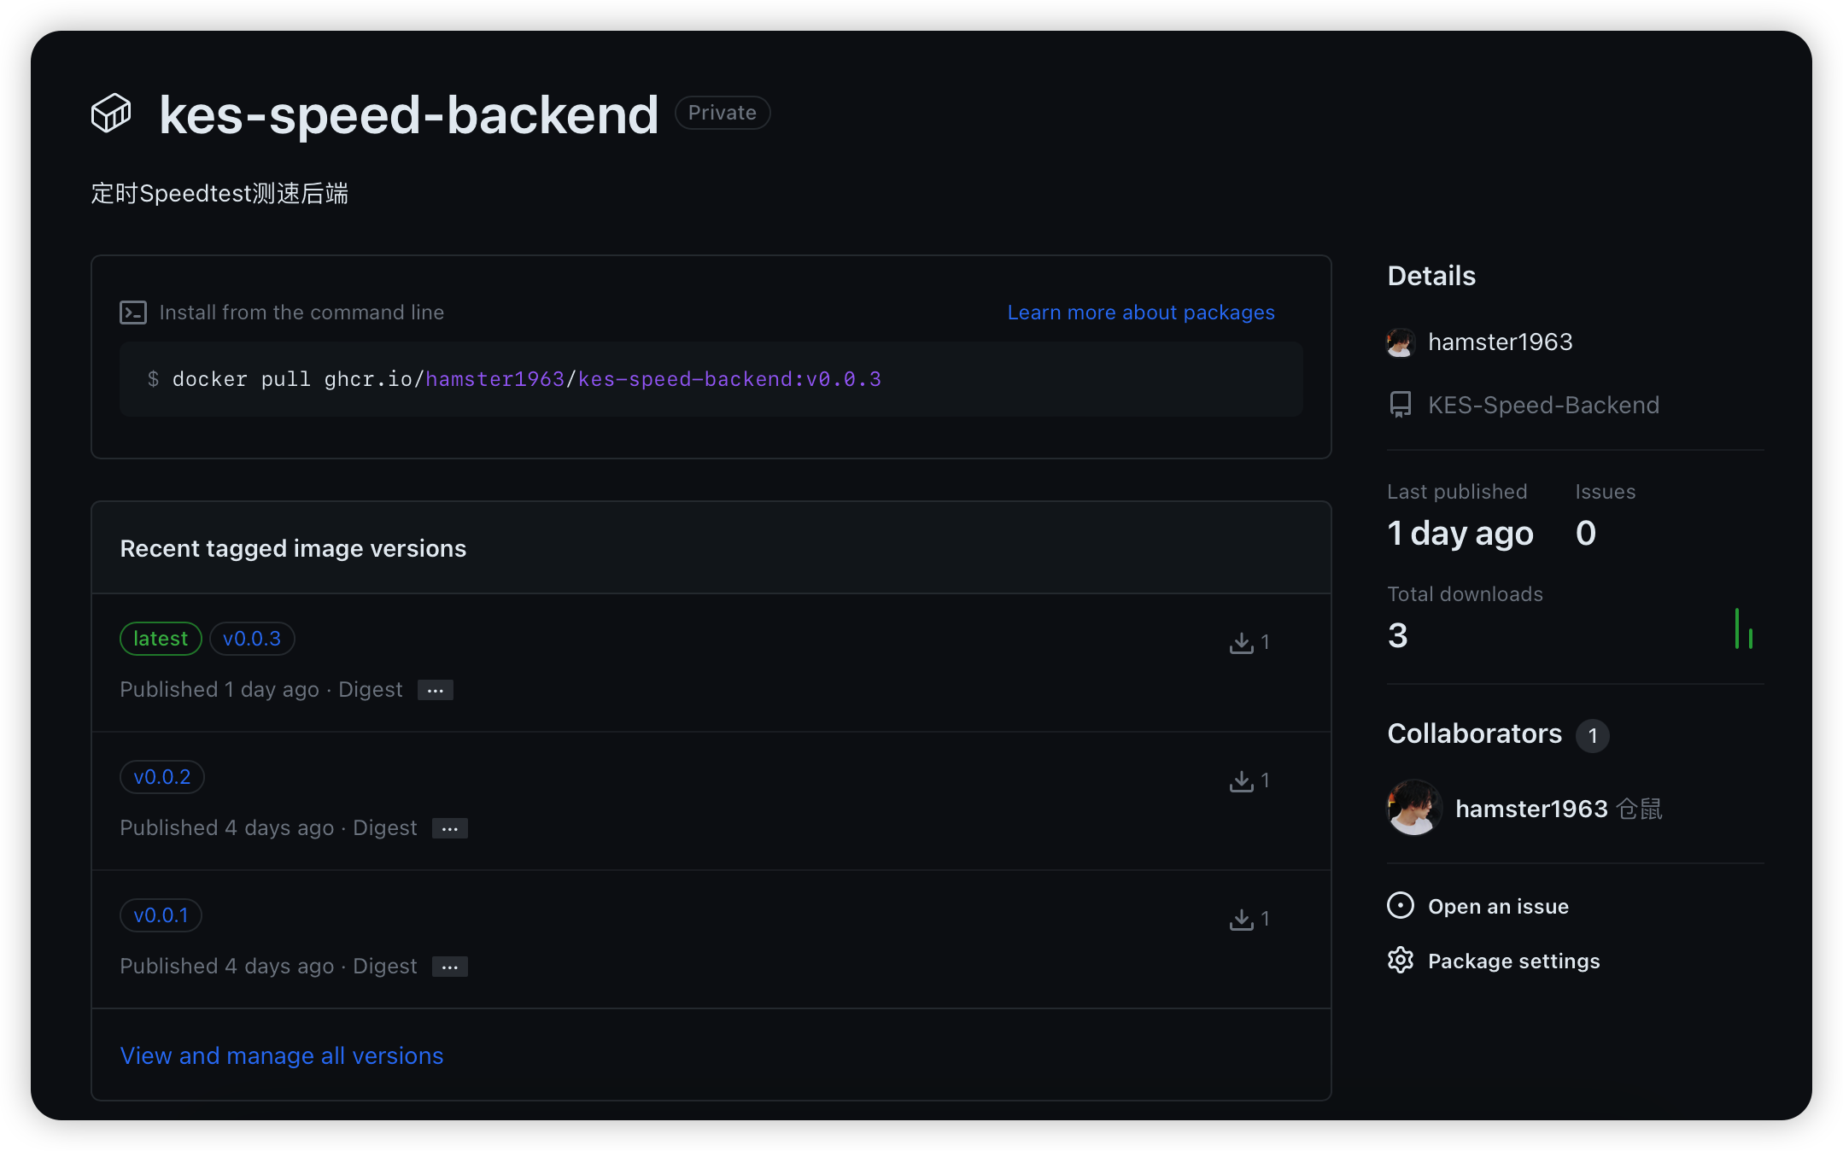1843x1151 pixels.
Task: Click the Open an issue circle icon
Action: pos(1401,905)
